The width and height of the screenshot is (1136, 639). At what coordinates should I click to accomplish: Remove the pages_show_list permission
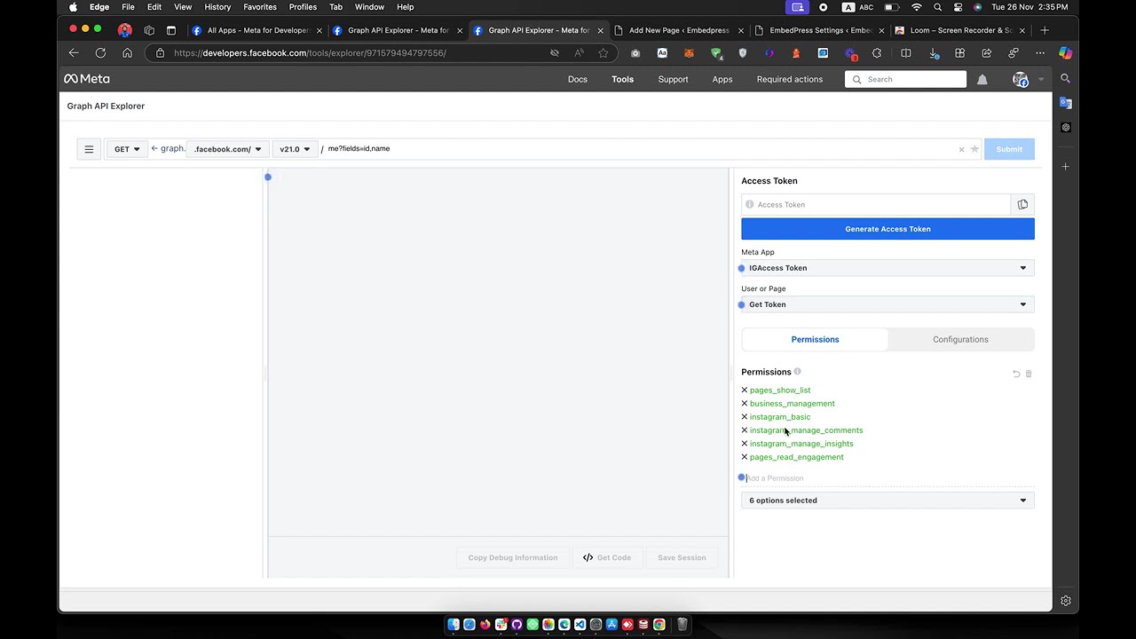tap(745, 390)
